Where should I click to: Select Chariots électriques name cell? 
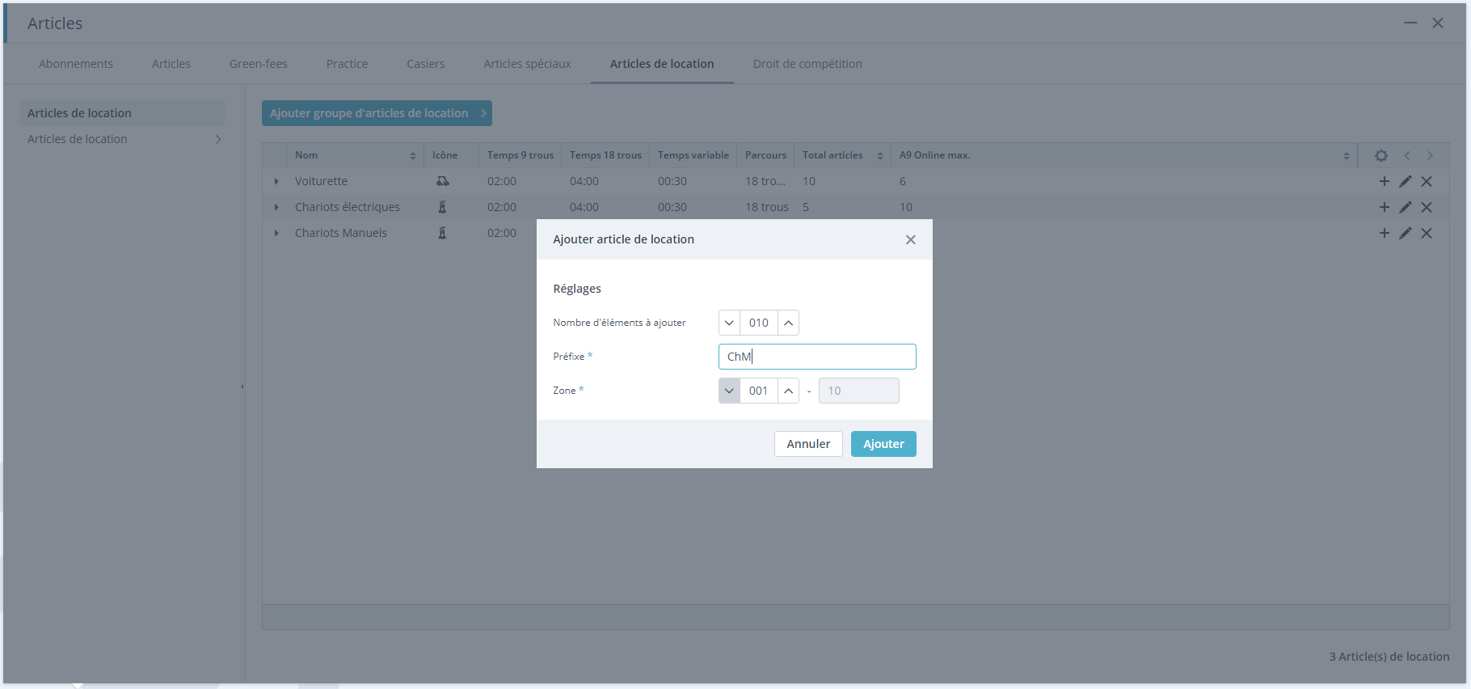[x=355, y=207]
